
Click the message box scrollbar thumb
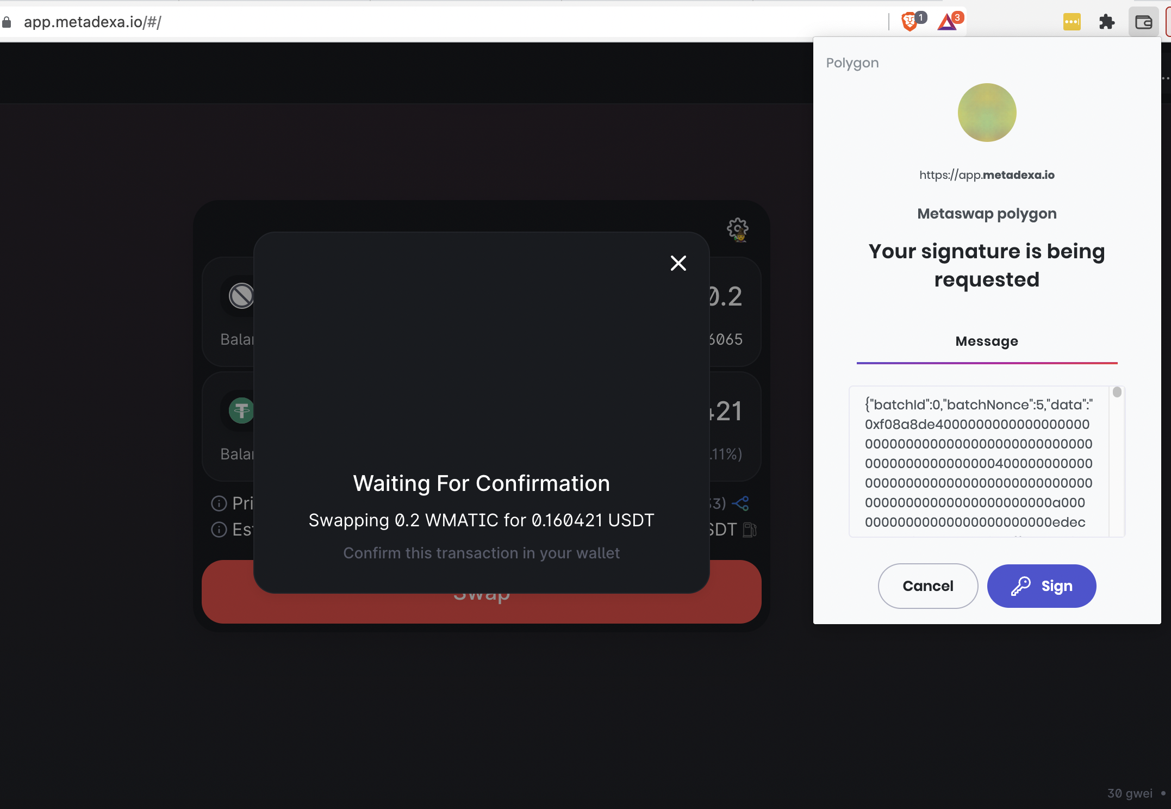pos(1117,392)
